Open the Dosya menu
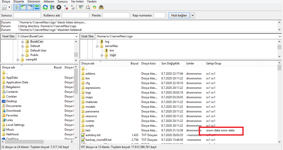The width and height of the screenshot is (283, 150). 6,1
